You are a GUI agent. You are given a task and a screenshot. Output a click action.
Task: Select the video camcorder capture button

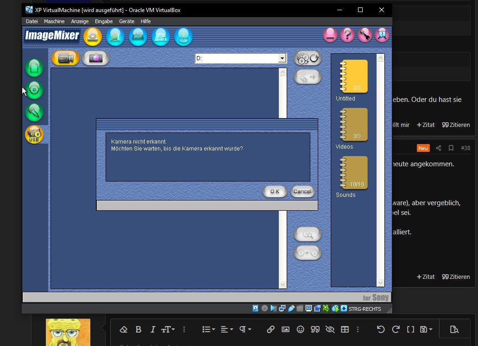(65, 58)
